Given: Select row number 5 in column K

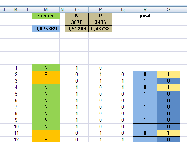Looking at the screenshot, I should point(16,94).
